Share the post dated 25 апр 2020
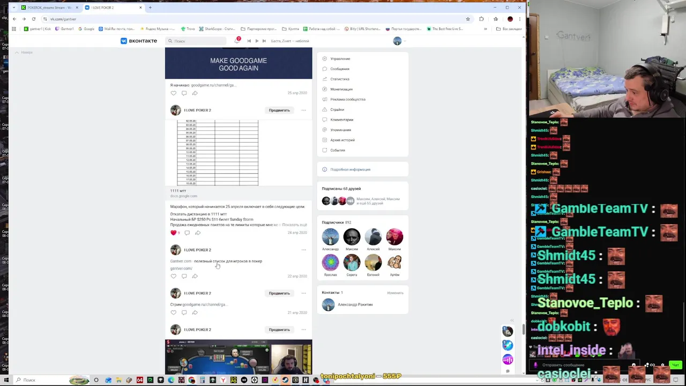Image resolution: width=686 pixels, height=386 pixels. [195, 93]
